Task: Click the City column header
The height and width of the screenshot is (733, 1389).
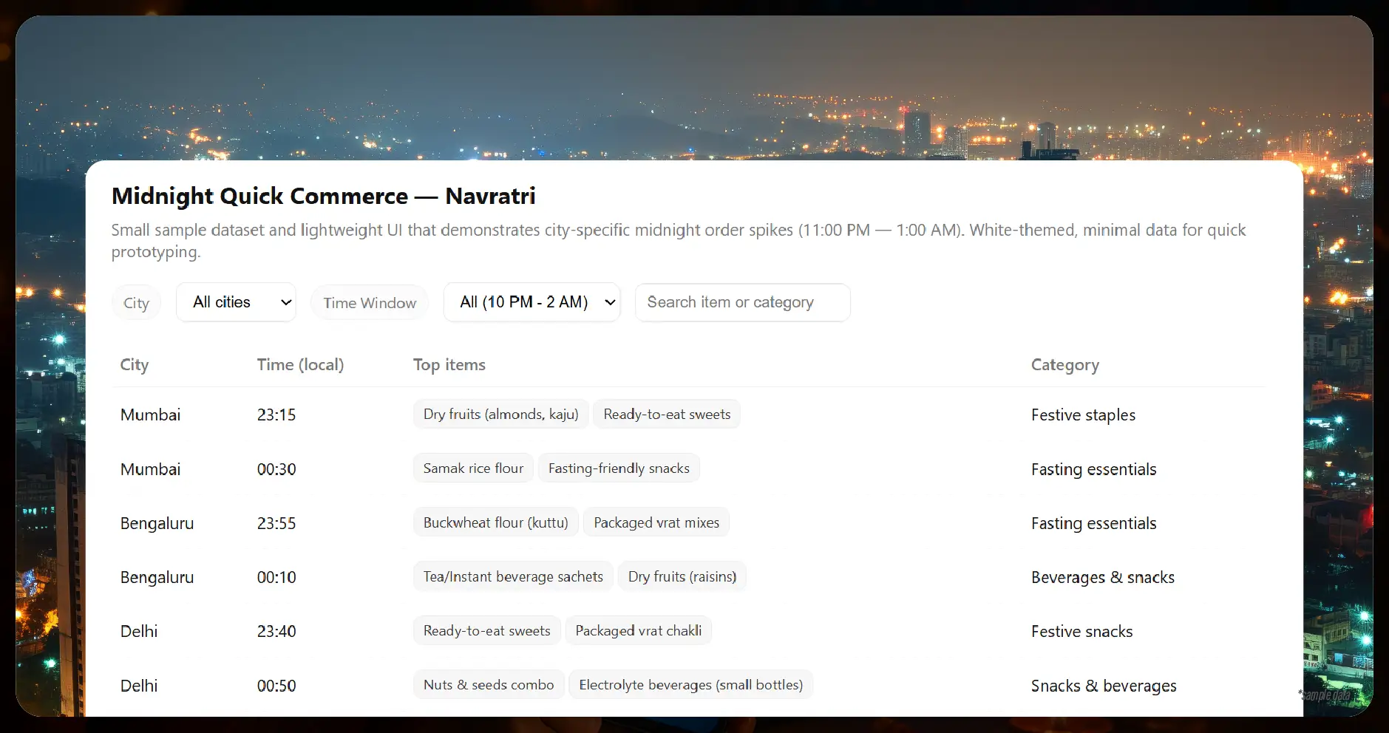Action: tap(135, 365)
